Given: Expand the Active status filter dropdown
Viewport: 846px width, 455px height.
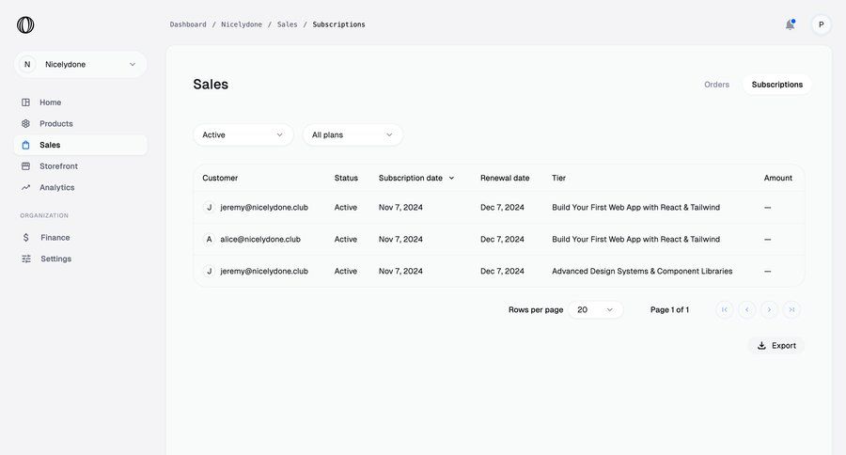Looking at the screenshot, I should point(243,135).
